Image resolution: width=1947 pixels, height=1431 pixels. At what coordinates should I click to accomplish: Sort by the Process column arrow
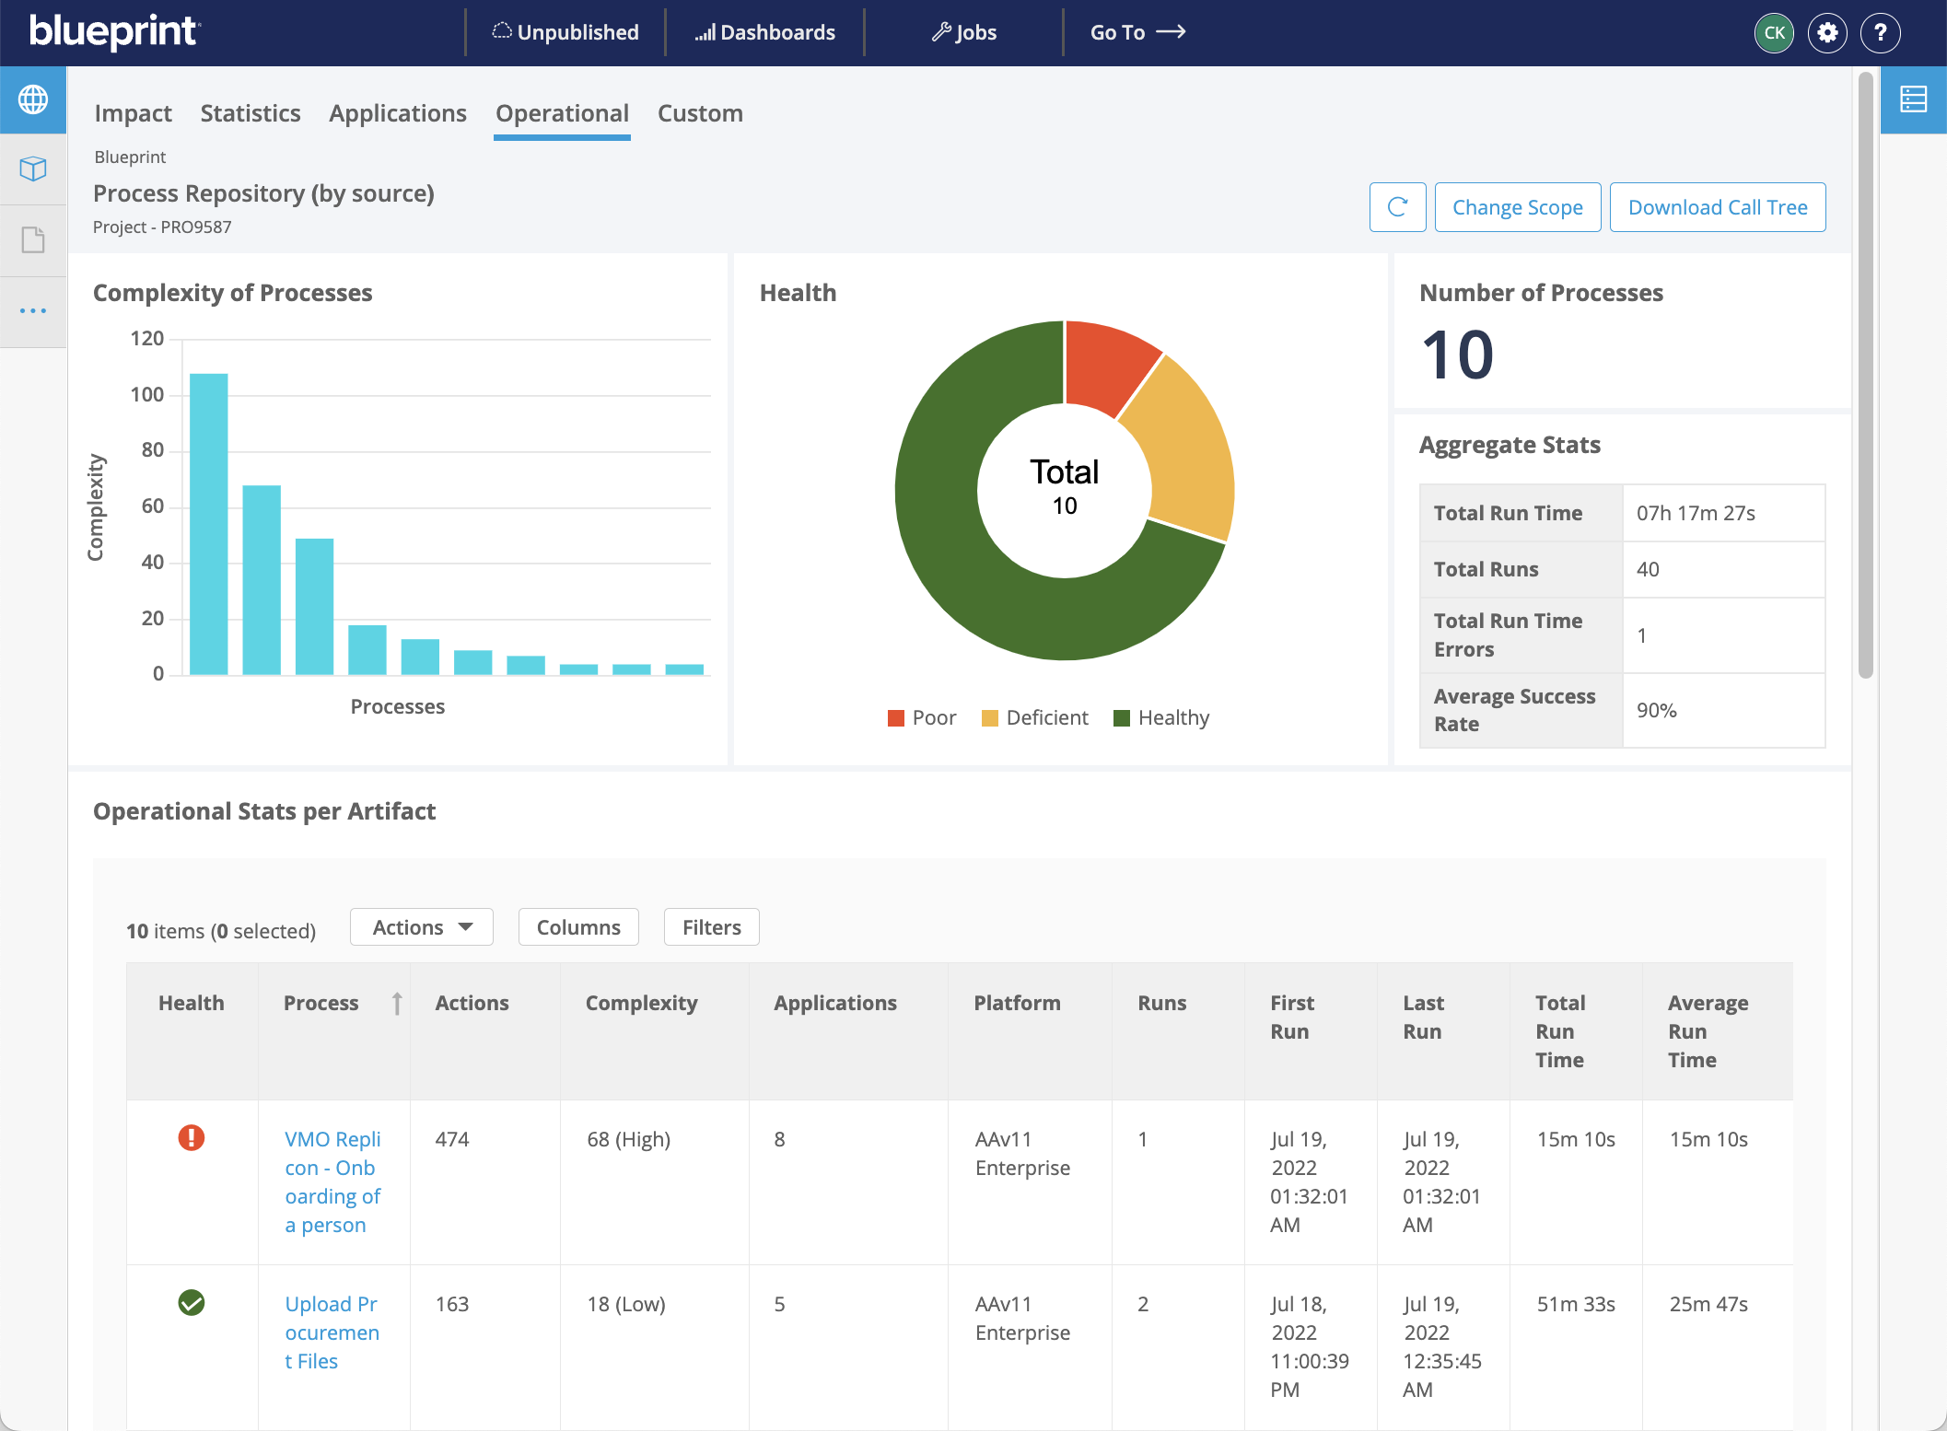(397, 1003)
